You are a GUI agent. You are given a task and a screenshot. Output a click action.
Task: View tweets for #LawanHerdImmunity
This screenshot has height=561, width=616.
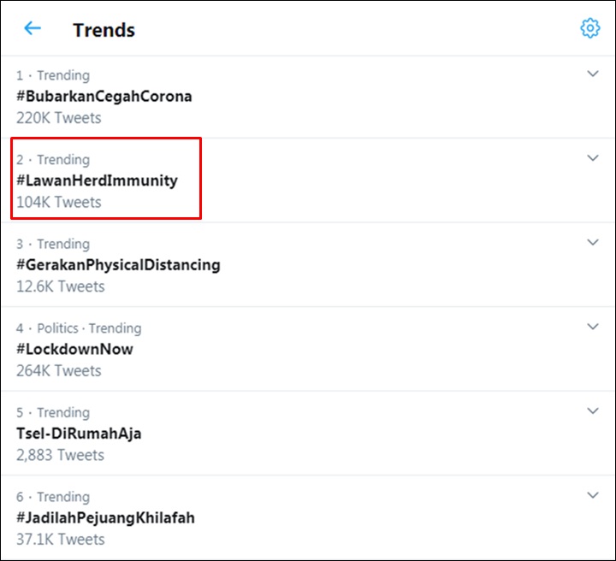pyautogui.click(x=97, y=180)
